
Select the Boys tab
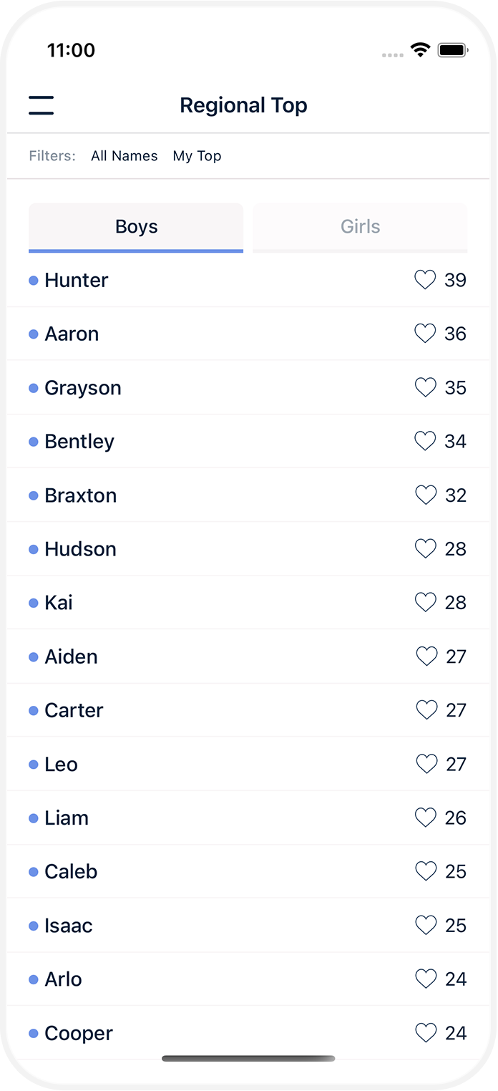pos(136,227)
